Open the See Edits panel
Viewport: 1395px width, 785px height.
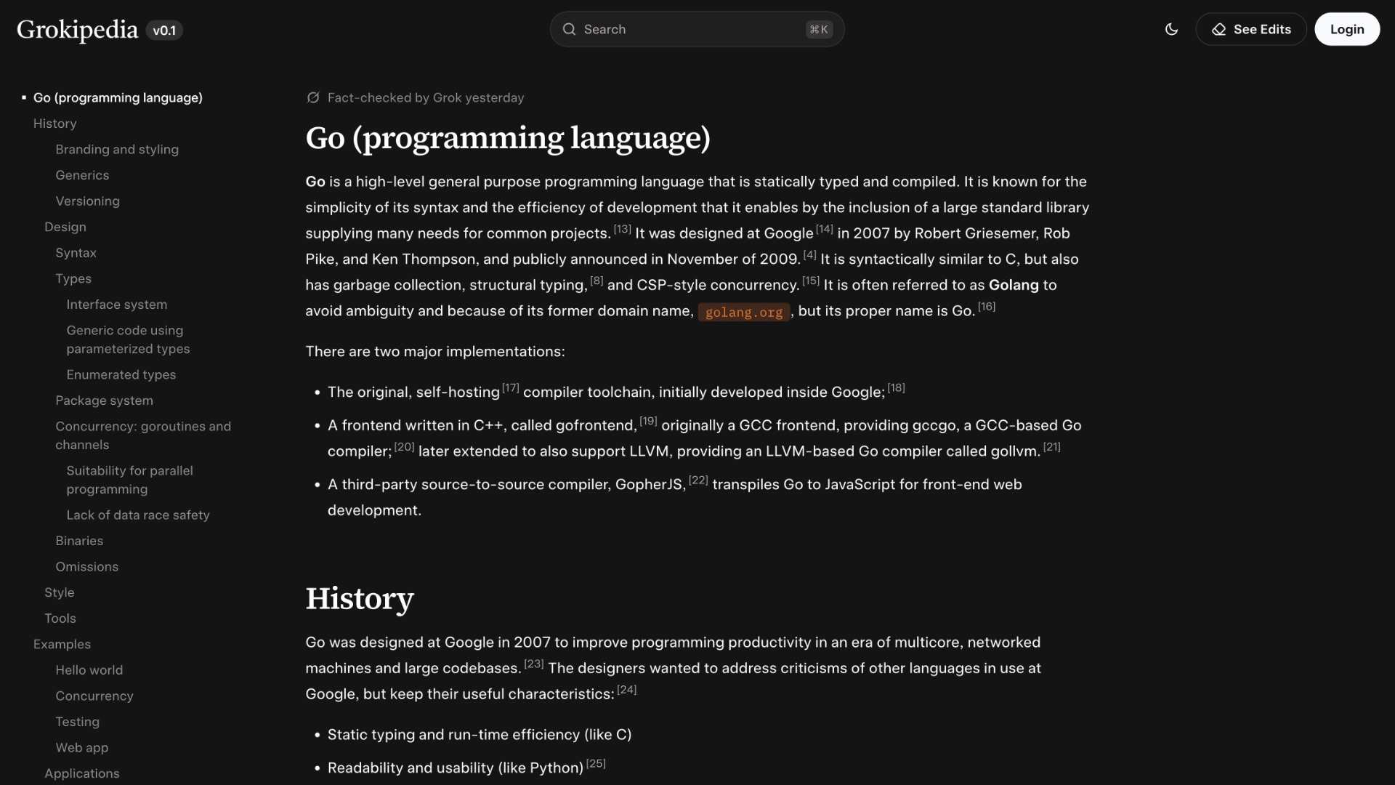click(1250, 29)
